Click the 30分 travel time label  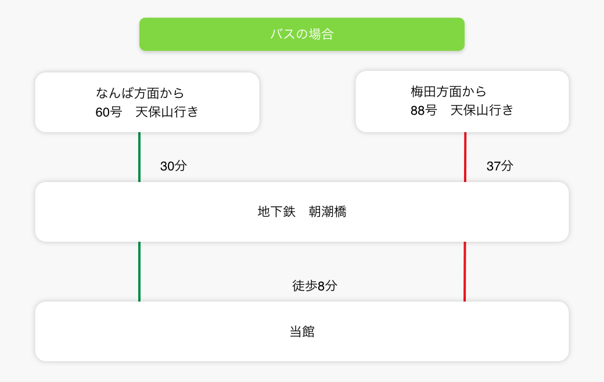(174, 166)
